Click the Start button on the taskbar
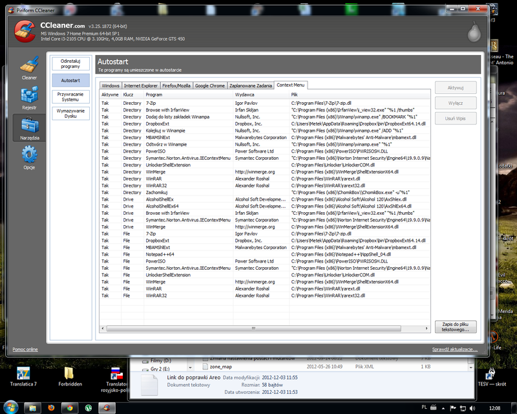Image resolution: width=517 pixels, height=414 pixels. pyautogui.click(x=11, y=408)
